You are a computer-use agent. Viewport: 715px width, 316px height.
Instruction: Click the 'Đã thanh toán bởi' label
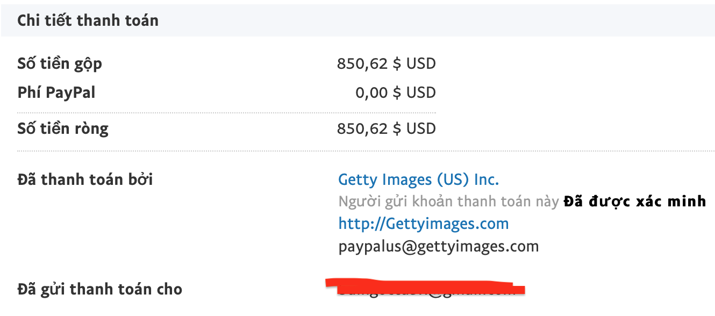tap(85, 179)
